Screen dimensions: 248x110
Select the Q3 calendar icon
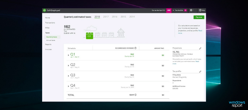[104, 35]
